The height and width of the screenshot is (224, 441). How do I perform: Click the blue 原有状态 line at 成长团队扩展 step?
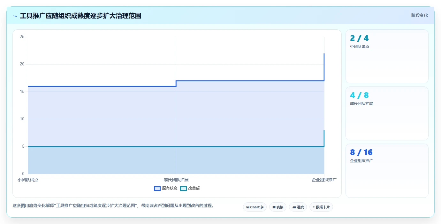pyautogui.click(x=176, y=83)
